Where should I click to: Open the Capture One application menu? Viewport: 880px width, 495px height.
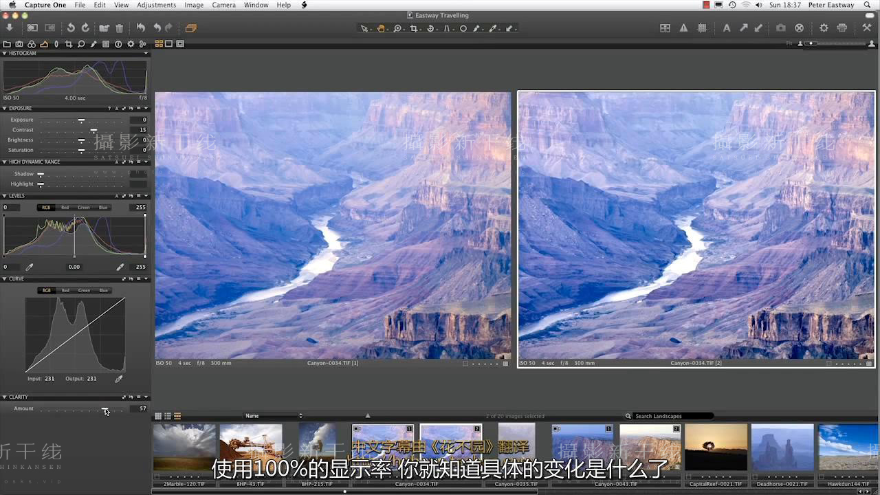45,5
